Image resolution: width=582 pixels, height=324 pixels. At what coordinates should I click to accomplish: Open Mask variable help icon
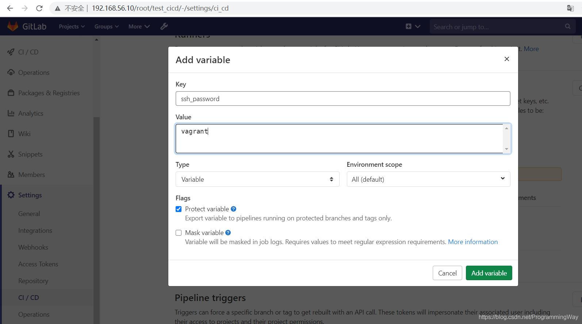228,232
